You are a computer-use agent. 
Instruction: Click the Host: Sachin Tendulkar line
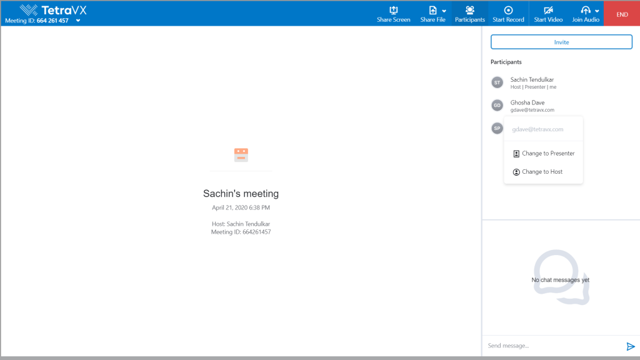pyautogui.click(x=241, y=224)
